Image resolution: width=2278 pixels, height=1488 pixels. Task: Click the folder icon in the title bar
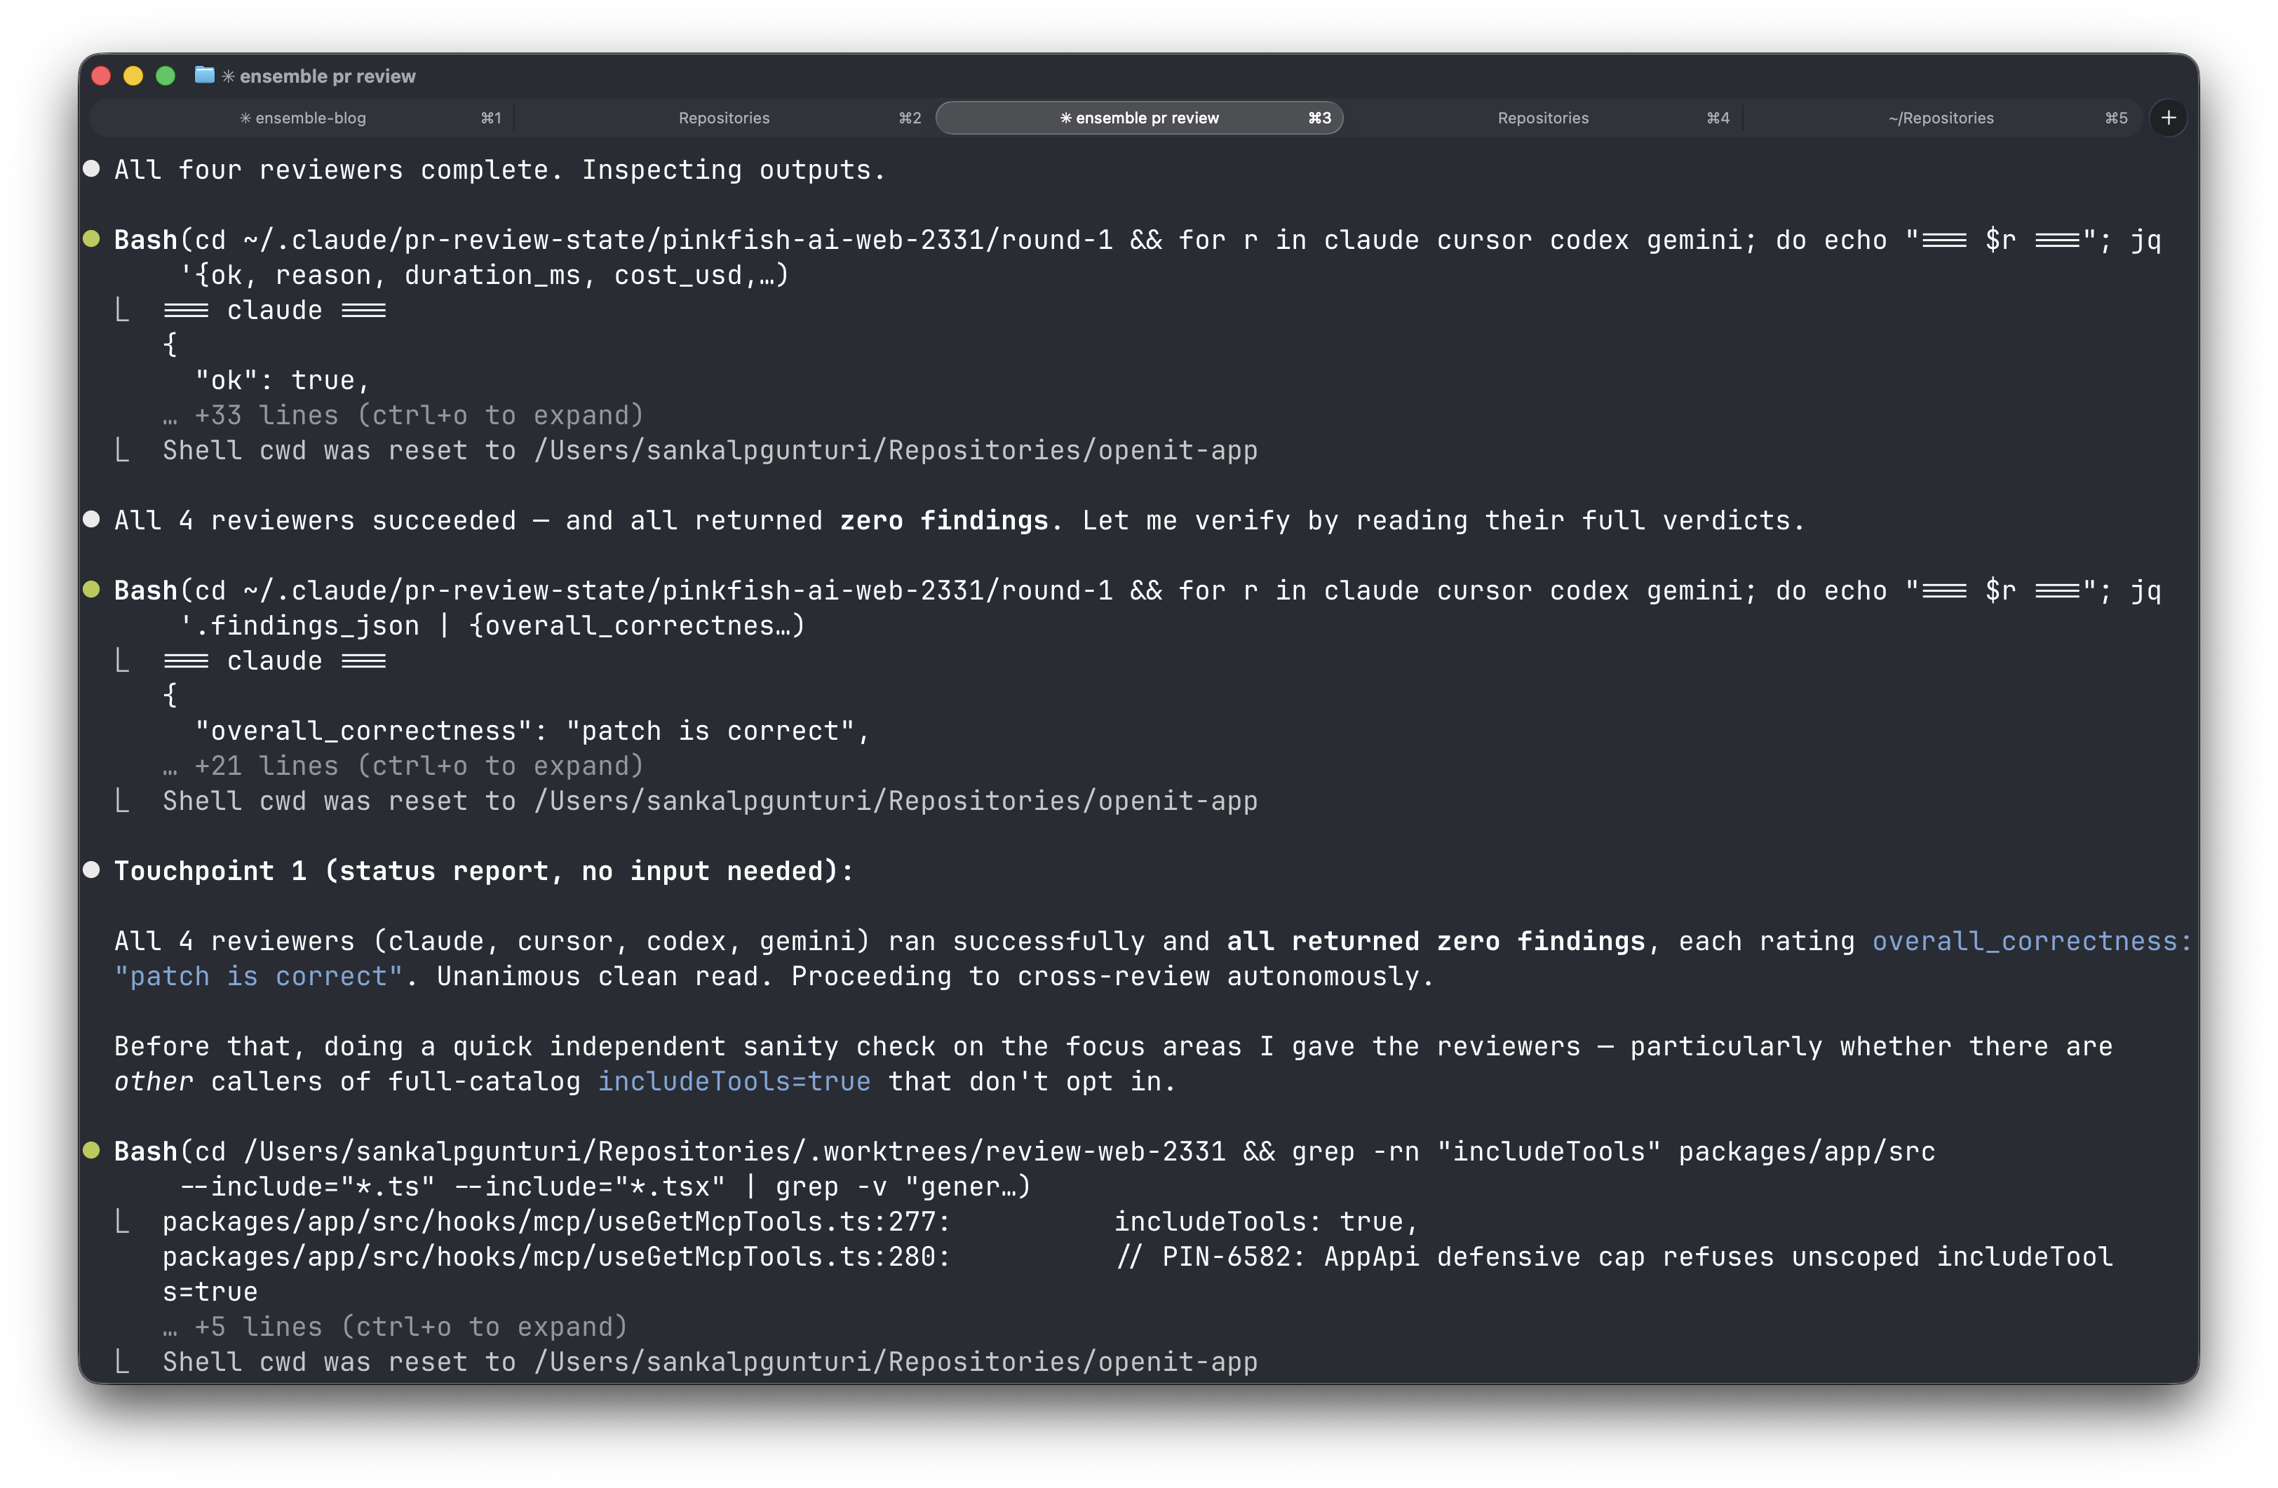pyautogui.click(x=204, y=74)
